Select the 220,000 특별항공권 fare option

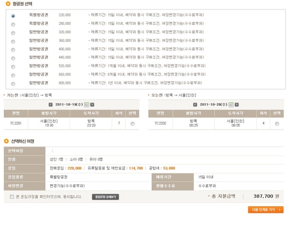pyautogui.click(x=13, y=16)
